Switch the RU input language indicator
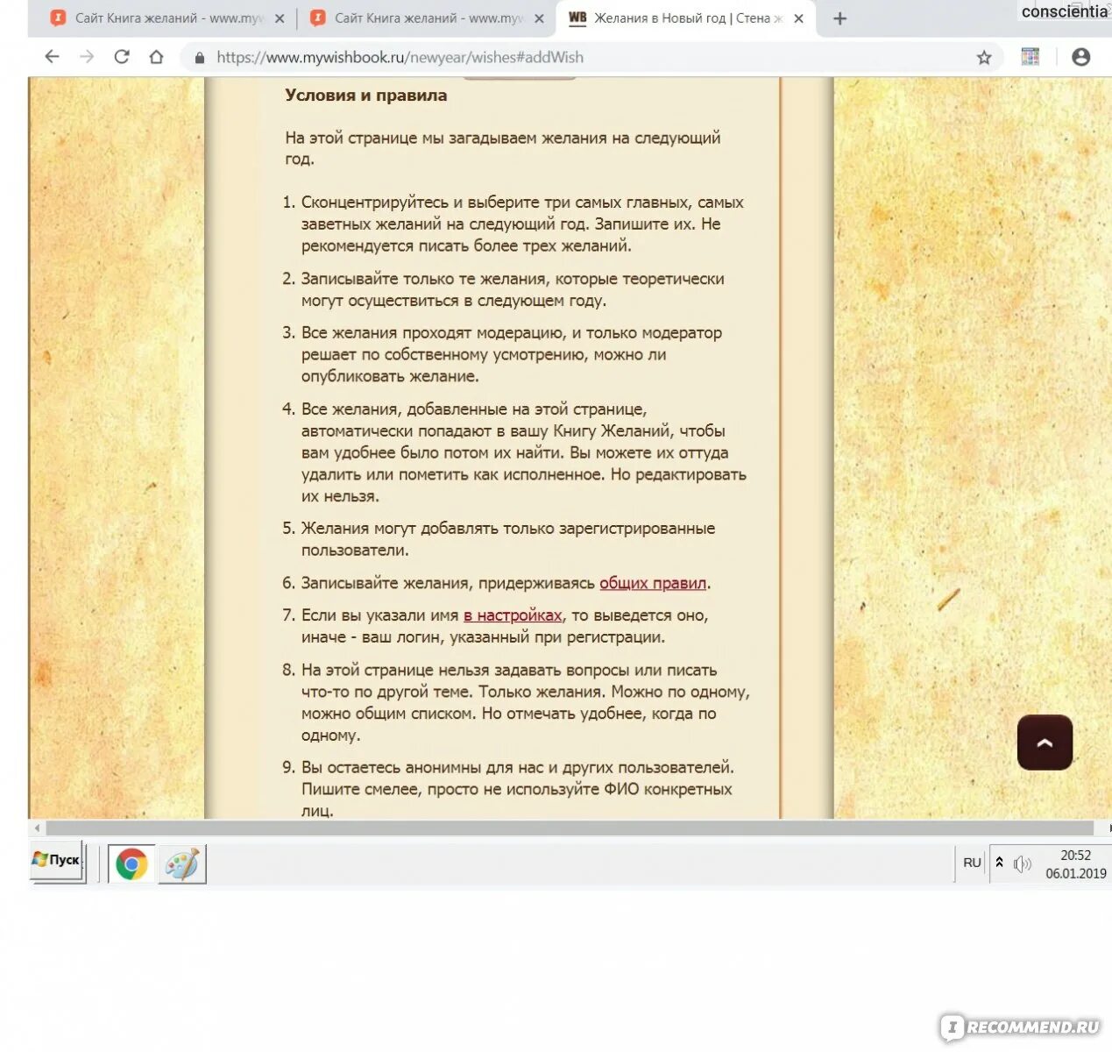 972,863
